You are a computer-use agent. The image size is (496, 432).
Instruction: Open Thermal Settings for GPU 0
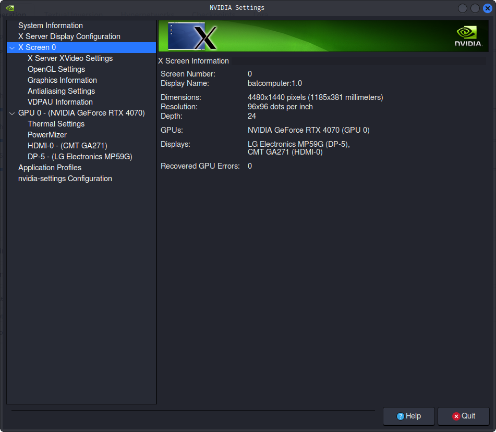(x=56, y=124)
